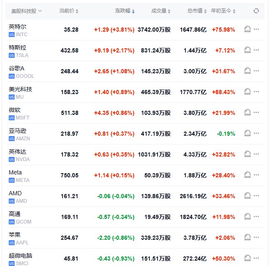The width and height of the screenshot is (270, 266).
Task: Open 亚马逊 stock page
Action: [x=17, y=131]
